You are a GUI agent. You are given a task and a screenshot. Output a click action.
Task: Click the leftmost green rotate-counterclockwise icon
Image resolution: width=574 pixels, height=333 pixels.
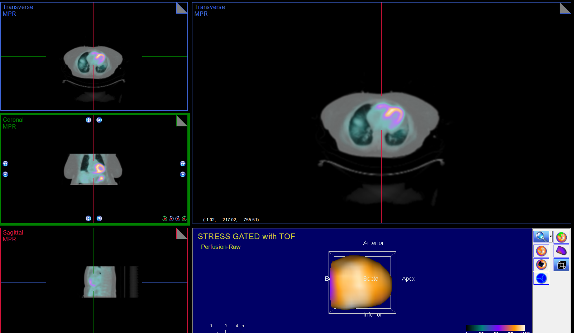[x=165, y=218]
